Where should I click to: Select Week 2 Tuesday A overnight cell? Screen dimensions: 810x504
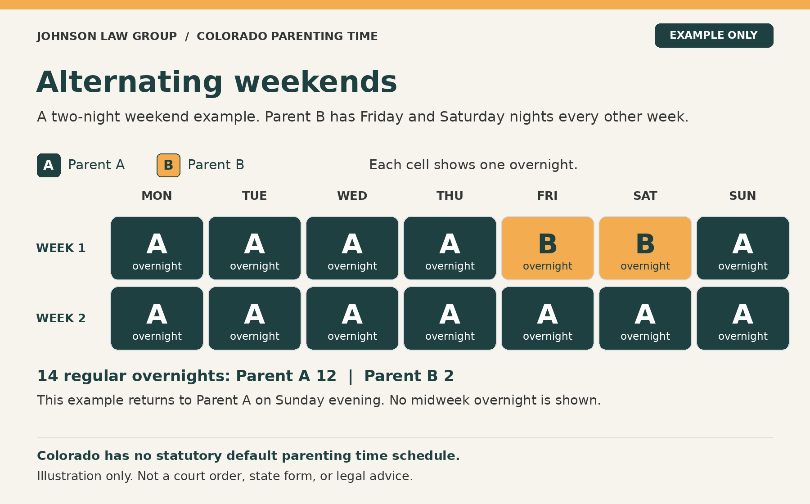[255, 318]
